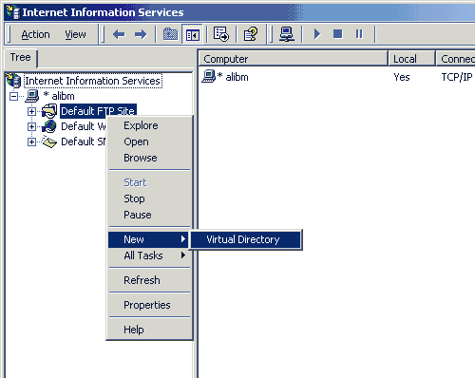Click the Back arrow toolbar icon
This screenshot has height=378, width=475.
point(119,34)
